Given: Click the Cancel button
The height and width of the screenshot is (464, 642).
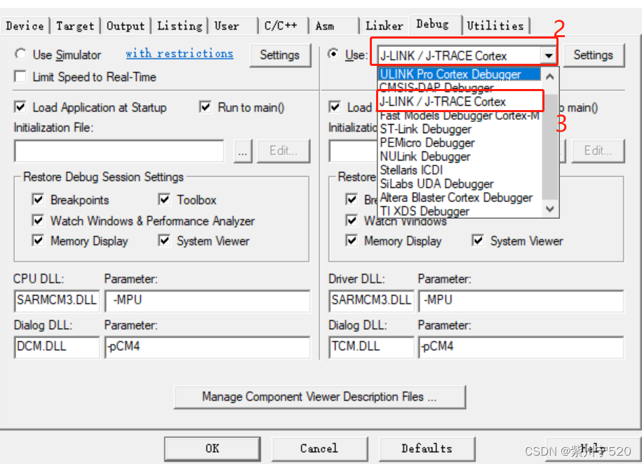Looking at the screenshot, I should coord(319,449).
